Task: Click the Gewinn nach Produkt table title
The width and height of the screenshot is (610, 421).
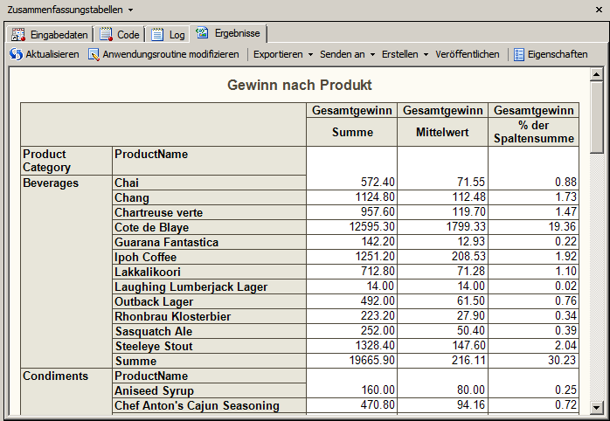Action: pos(300,85)
